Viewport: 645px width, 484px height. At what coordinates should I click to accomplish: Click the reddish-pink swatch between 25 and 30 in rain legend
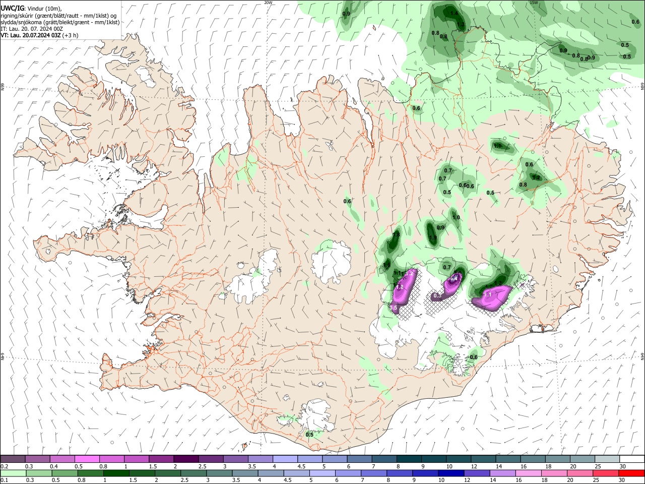[x=607, y=473]
